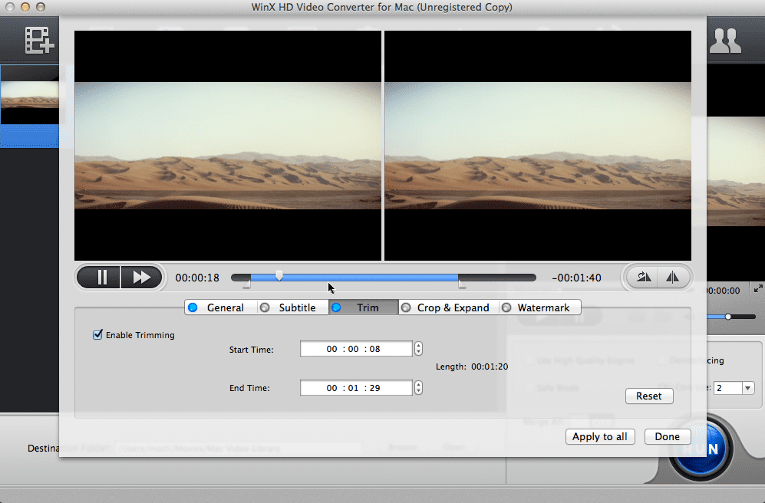Viewport: 765px width, 503px height.
Task: Select the Subtitle radio button
Action: (265, 307)
